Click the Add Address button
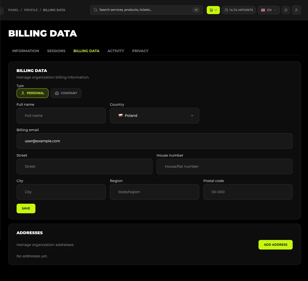The width and height of the screenshot is (308, 281). pyautogui.click(x=275, y=245)
